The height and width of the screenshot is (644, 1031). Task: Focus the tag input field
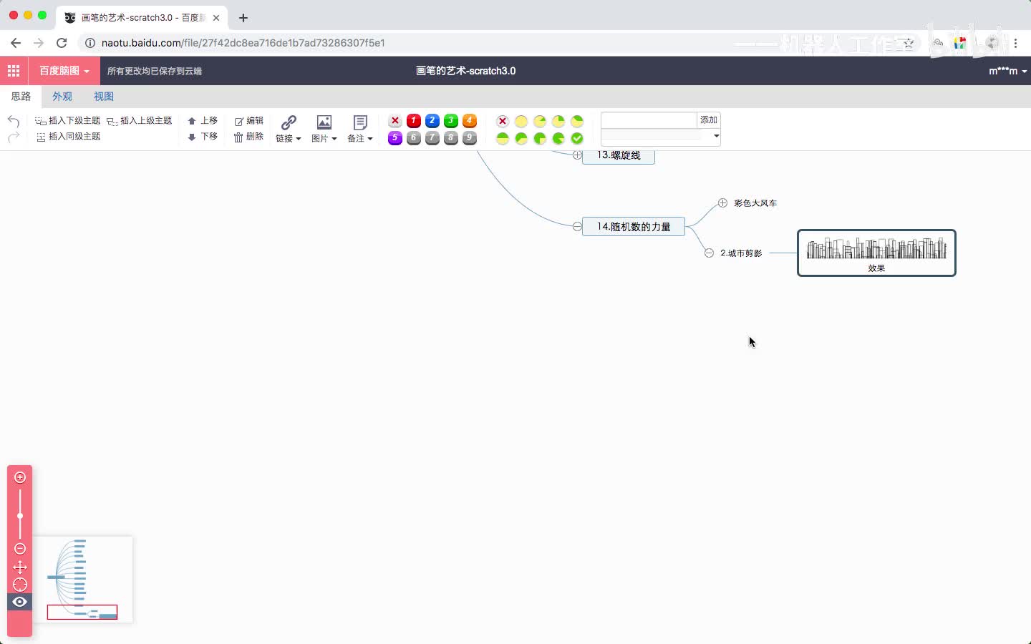(x=649, y=120)
